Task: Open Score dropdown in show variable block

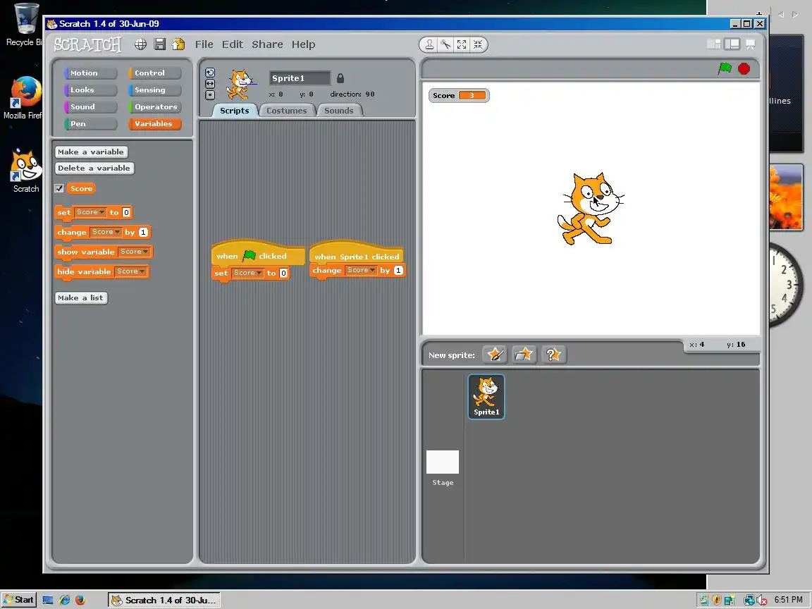Action: point(134,252)
